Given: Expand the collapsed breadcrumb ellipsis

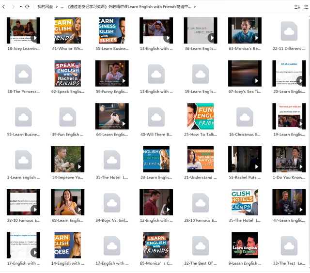Looking at the screenshot, I should tap(62, 7).
